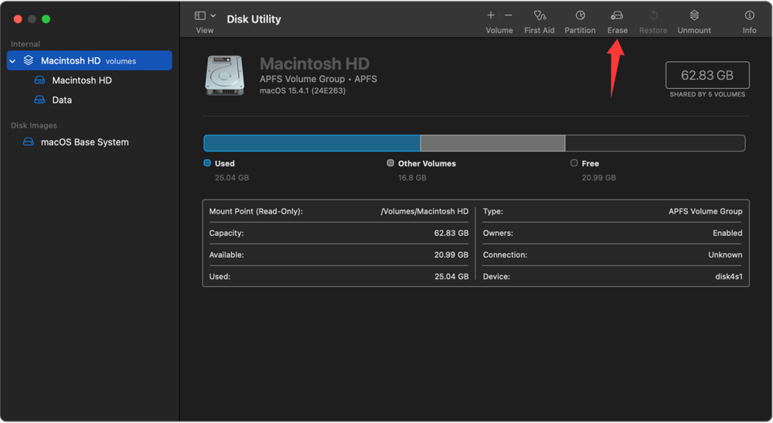The height and width of the screenshot is (423, 773).
Task: Click the Restore toolbar label
Action: point(653,31)
